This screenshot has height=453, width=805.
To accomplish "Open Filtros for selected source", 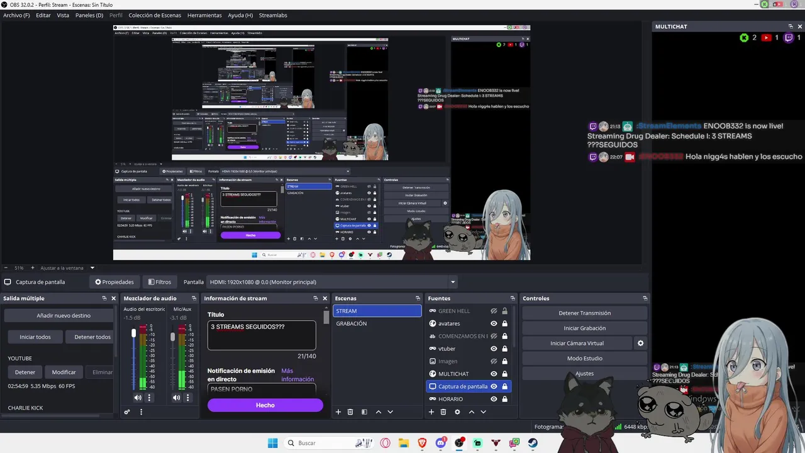I will tap(159, 282).
